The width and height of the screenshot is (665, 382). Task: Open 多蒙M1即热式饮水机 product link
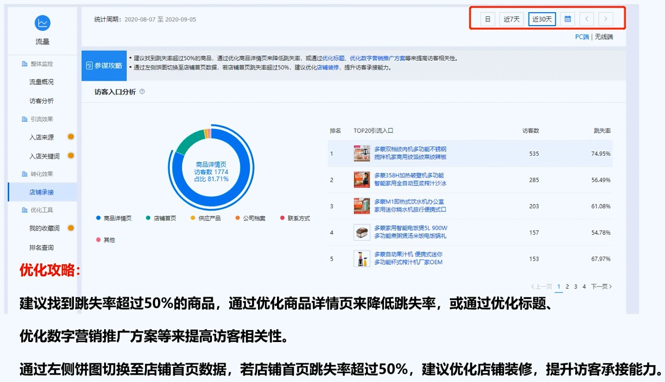(410, 206)
